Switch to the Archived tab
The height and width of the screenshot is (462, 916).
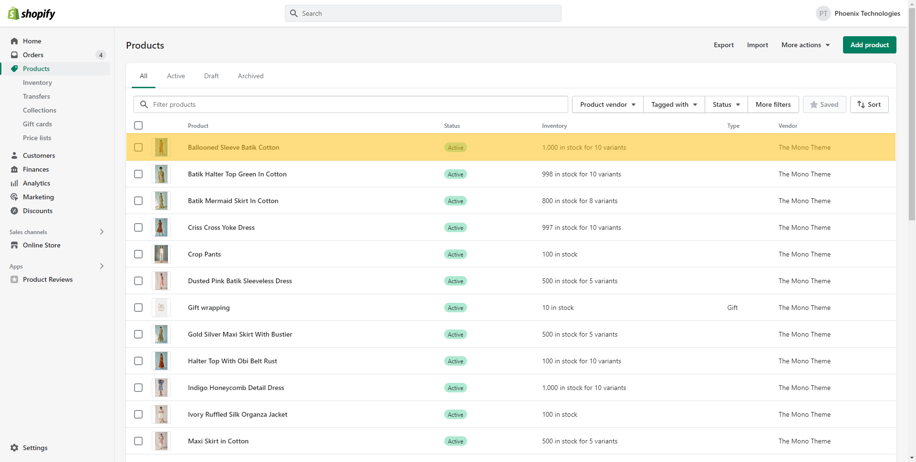pyautogui.click(x=250, y=76)
